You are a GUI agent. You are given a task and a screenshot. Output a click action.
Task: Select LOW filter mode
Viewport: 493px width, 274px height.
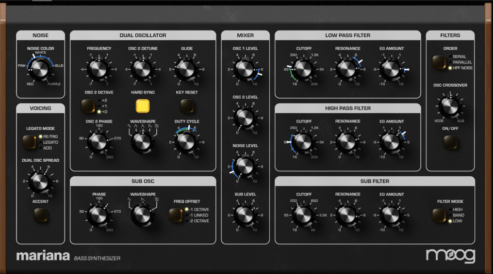click(x=455, y=221)
